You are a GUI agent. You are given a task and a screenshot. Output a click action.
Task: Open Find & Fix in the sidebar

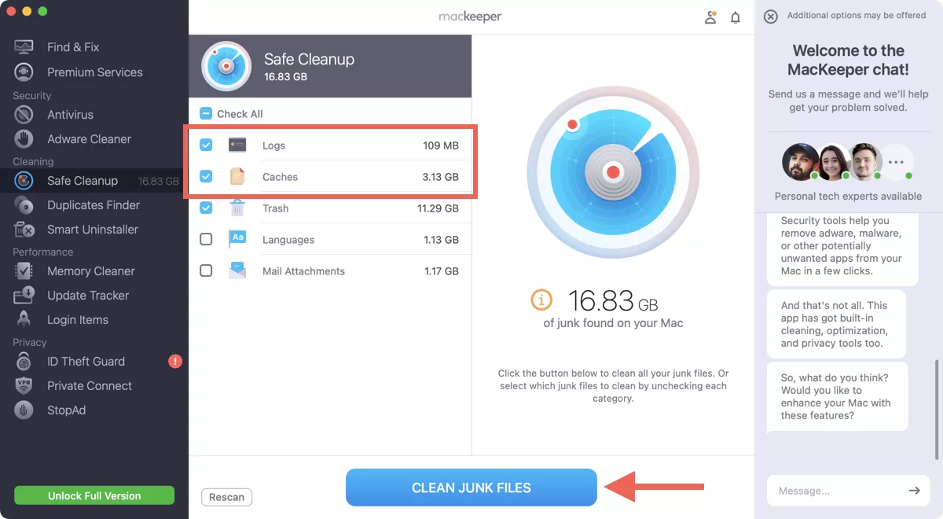tap(94, 47)
